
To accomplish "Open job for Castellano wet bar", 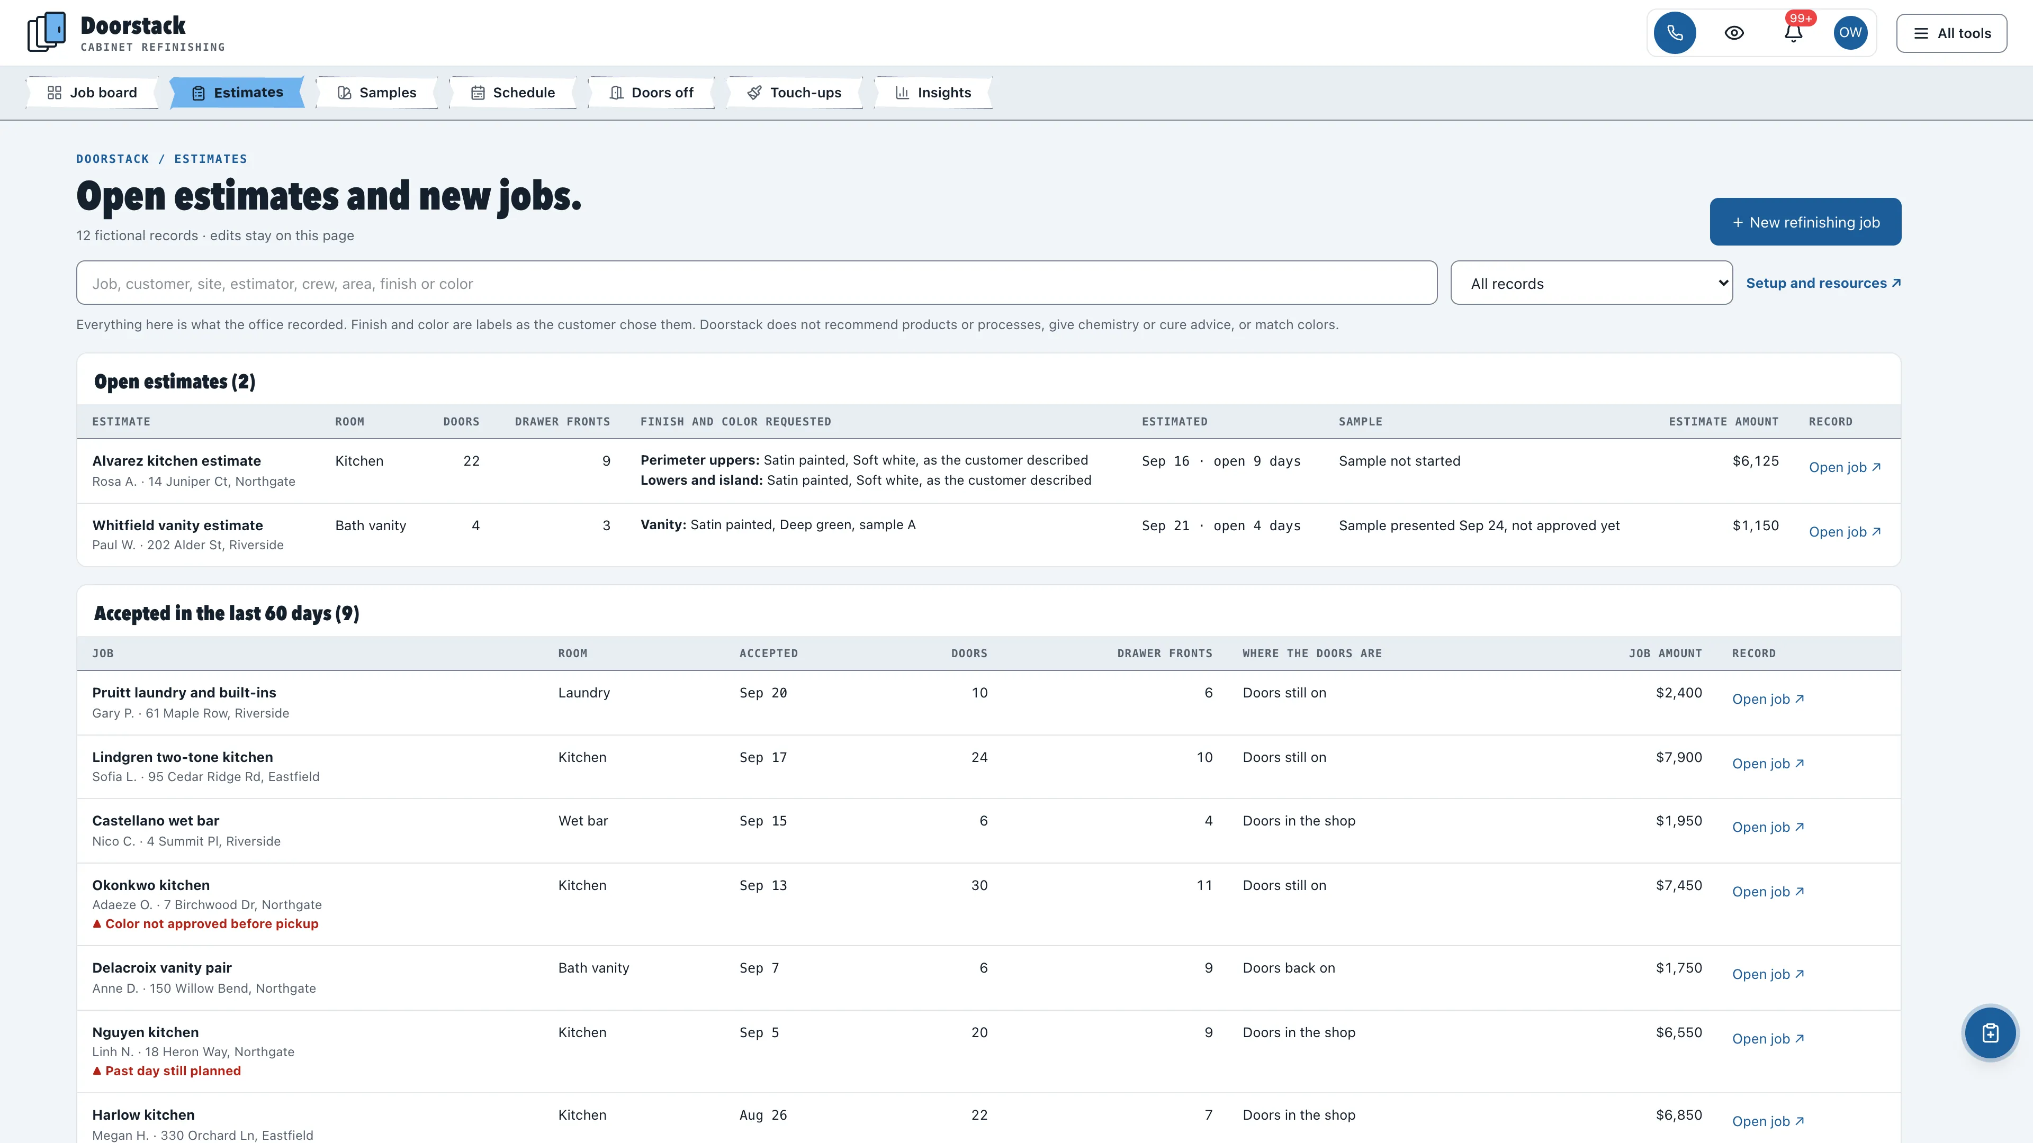I will (1768, 827).
